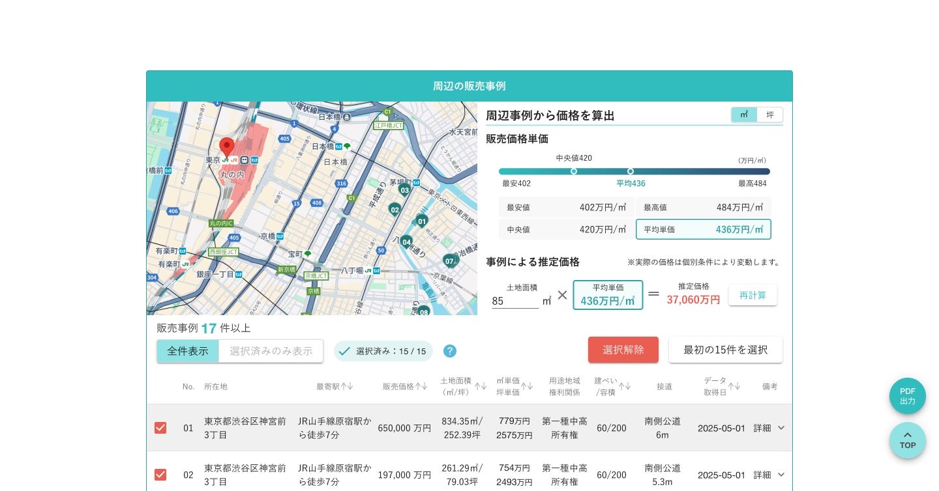
Task: Click map marker 04 near 八丁堀
Action: click(x=406, y=242)
